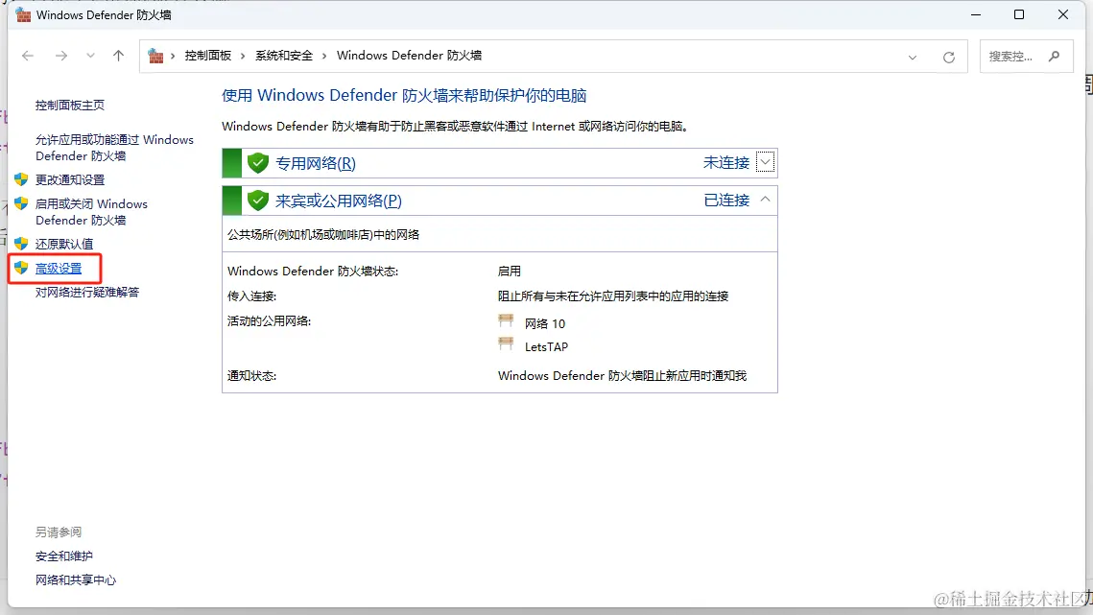Open 安全和维护 link
The height and width of the screenshot is (615, 1093).
click(64, 556)
